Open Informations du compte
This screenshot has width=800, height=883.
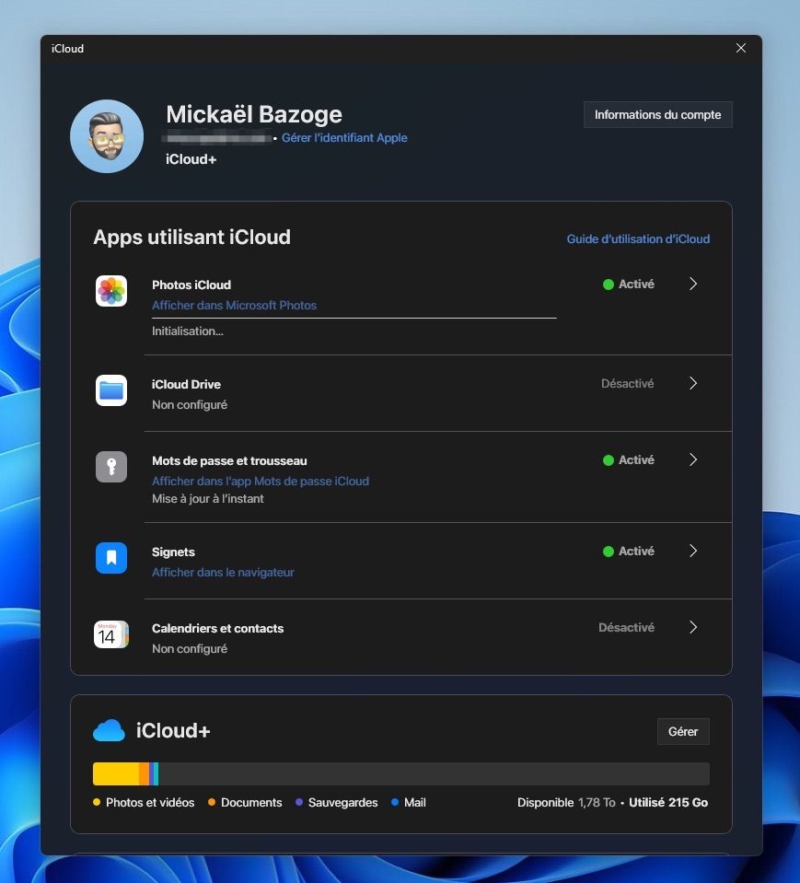657,115
